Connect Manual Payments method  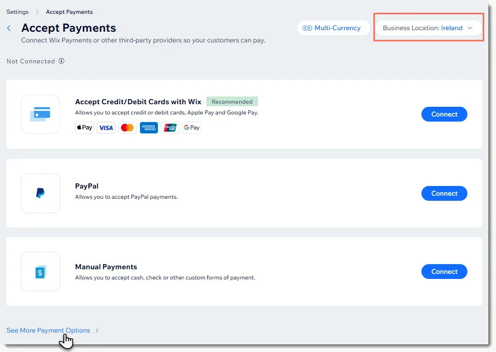[444, 271]
